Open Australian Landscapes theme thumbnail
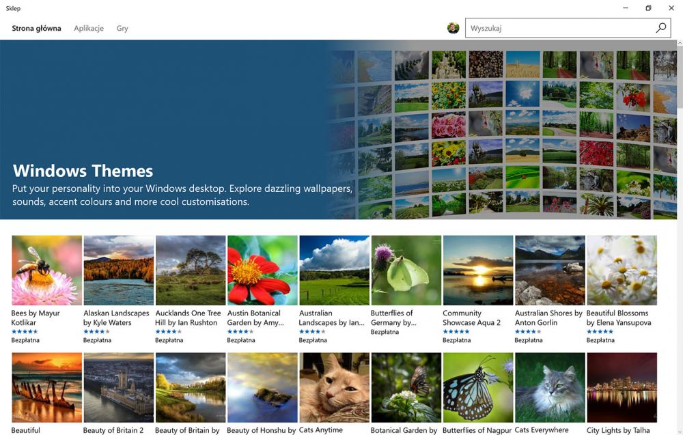This screenshot has width=683, height=435. pyautogui.click(x=334, y=270)
